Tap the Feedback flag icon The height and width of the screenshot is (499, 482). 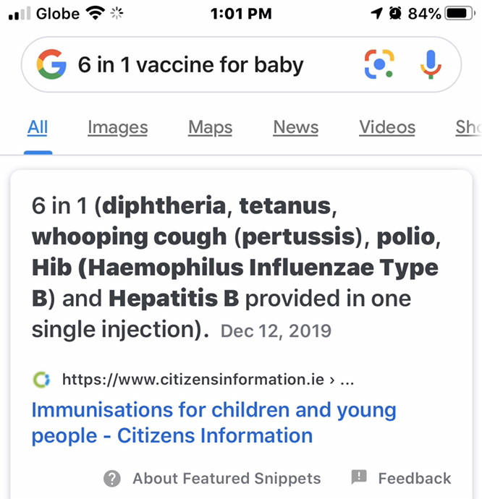click(x=359, y=477)
